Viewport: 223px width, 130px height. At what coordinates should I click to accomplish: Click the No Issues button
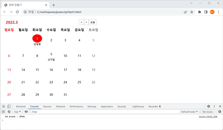tap(207, 112)
